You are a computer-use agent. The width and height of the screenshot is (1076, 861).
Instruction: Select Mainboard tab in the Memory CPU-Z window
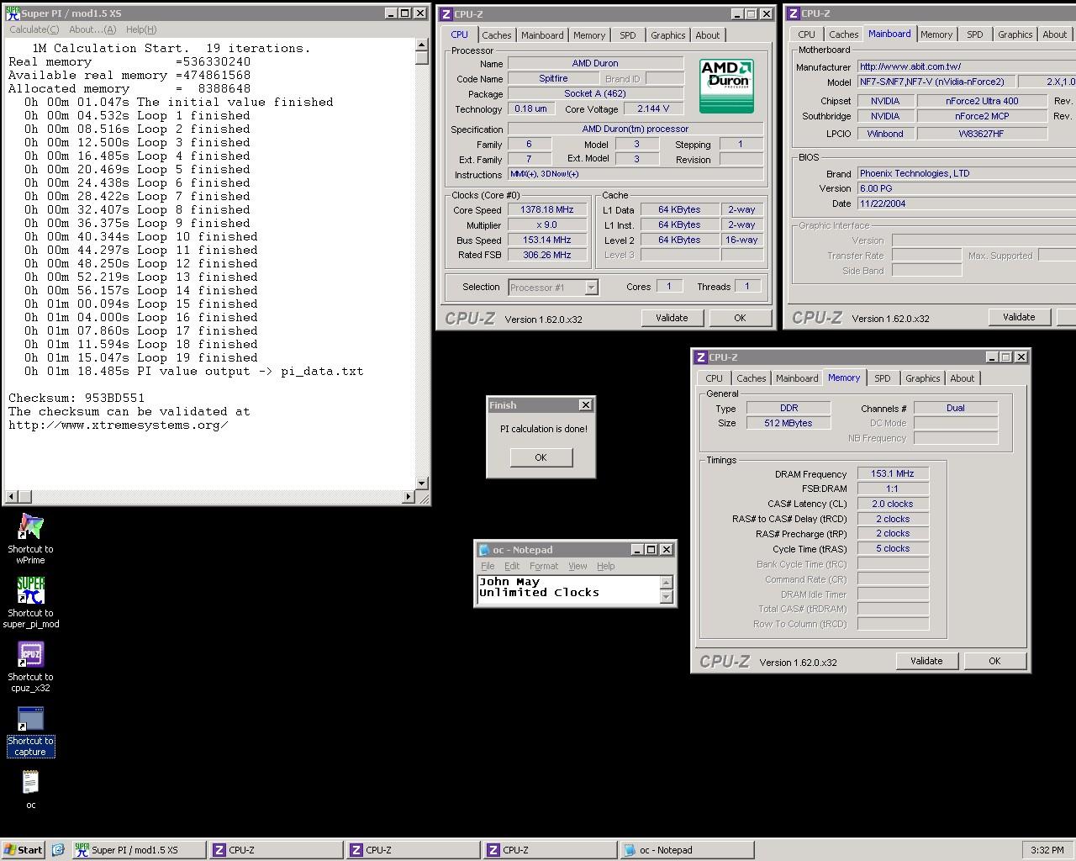tap(797, 378)
